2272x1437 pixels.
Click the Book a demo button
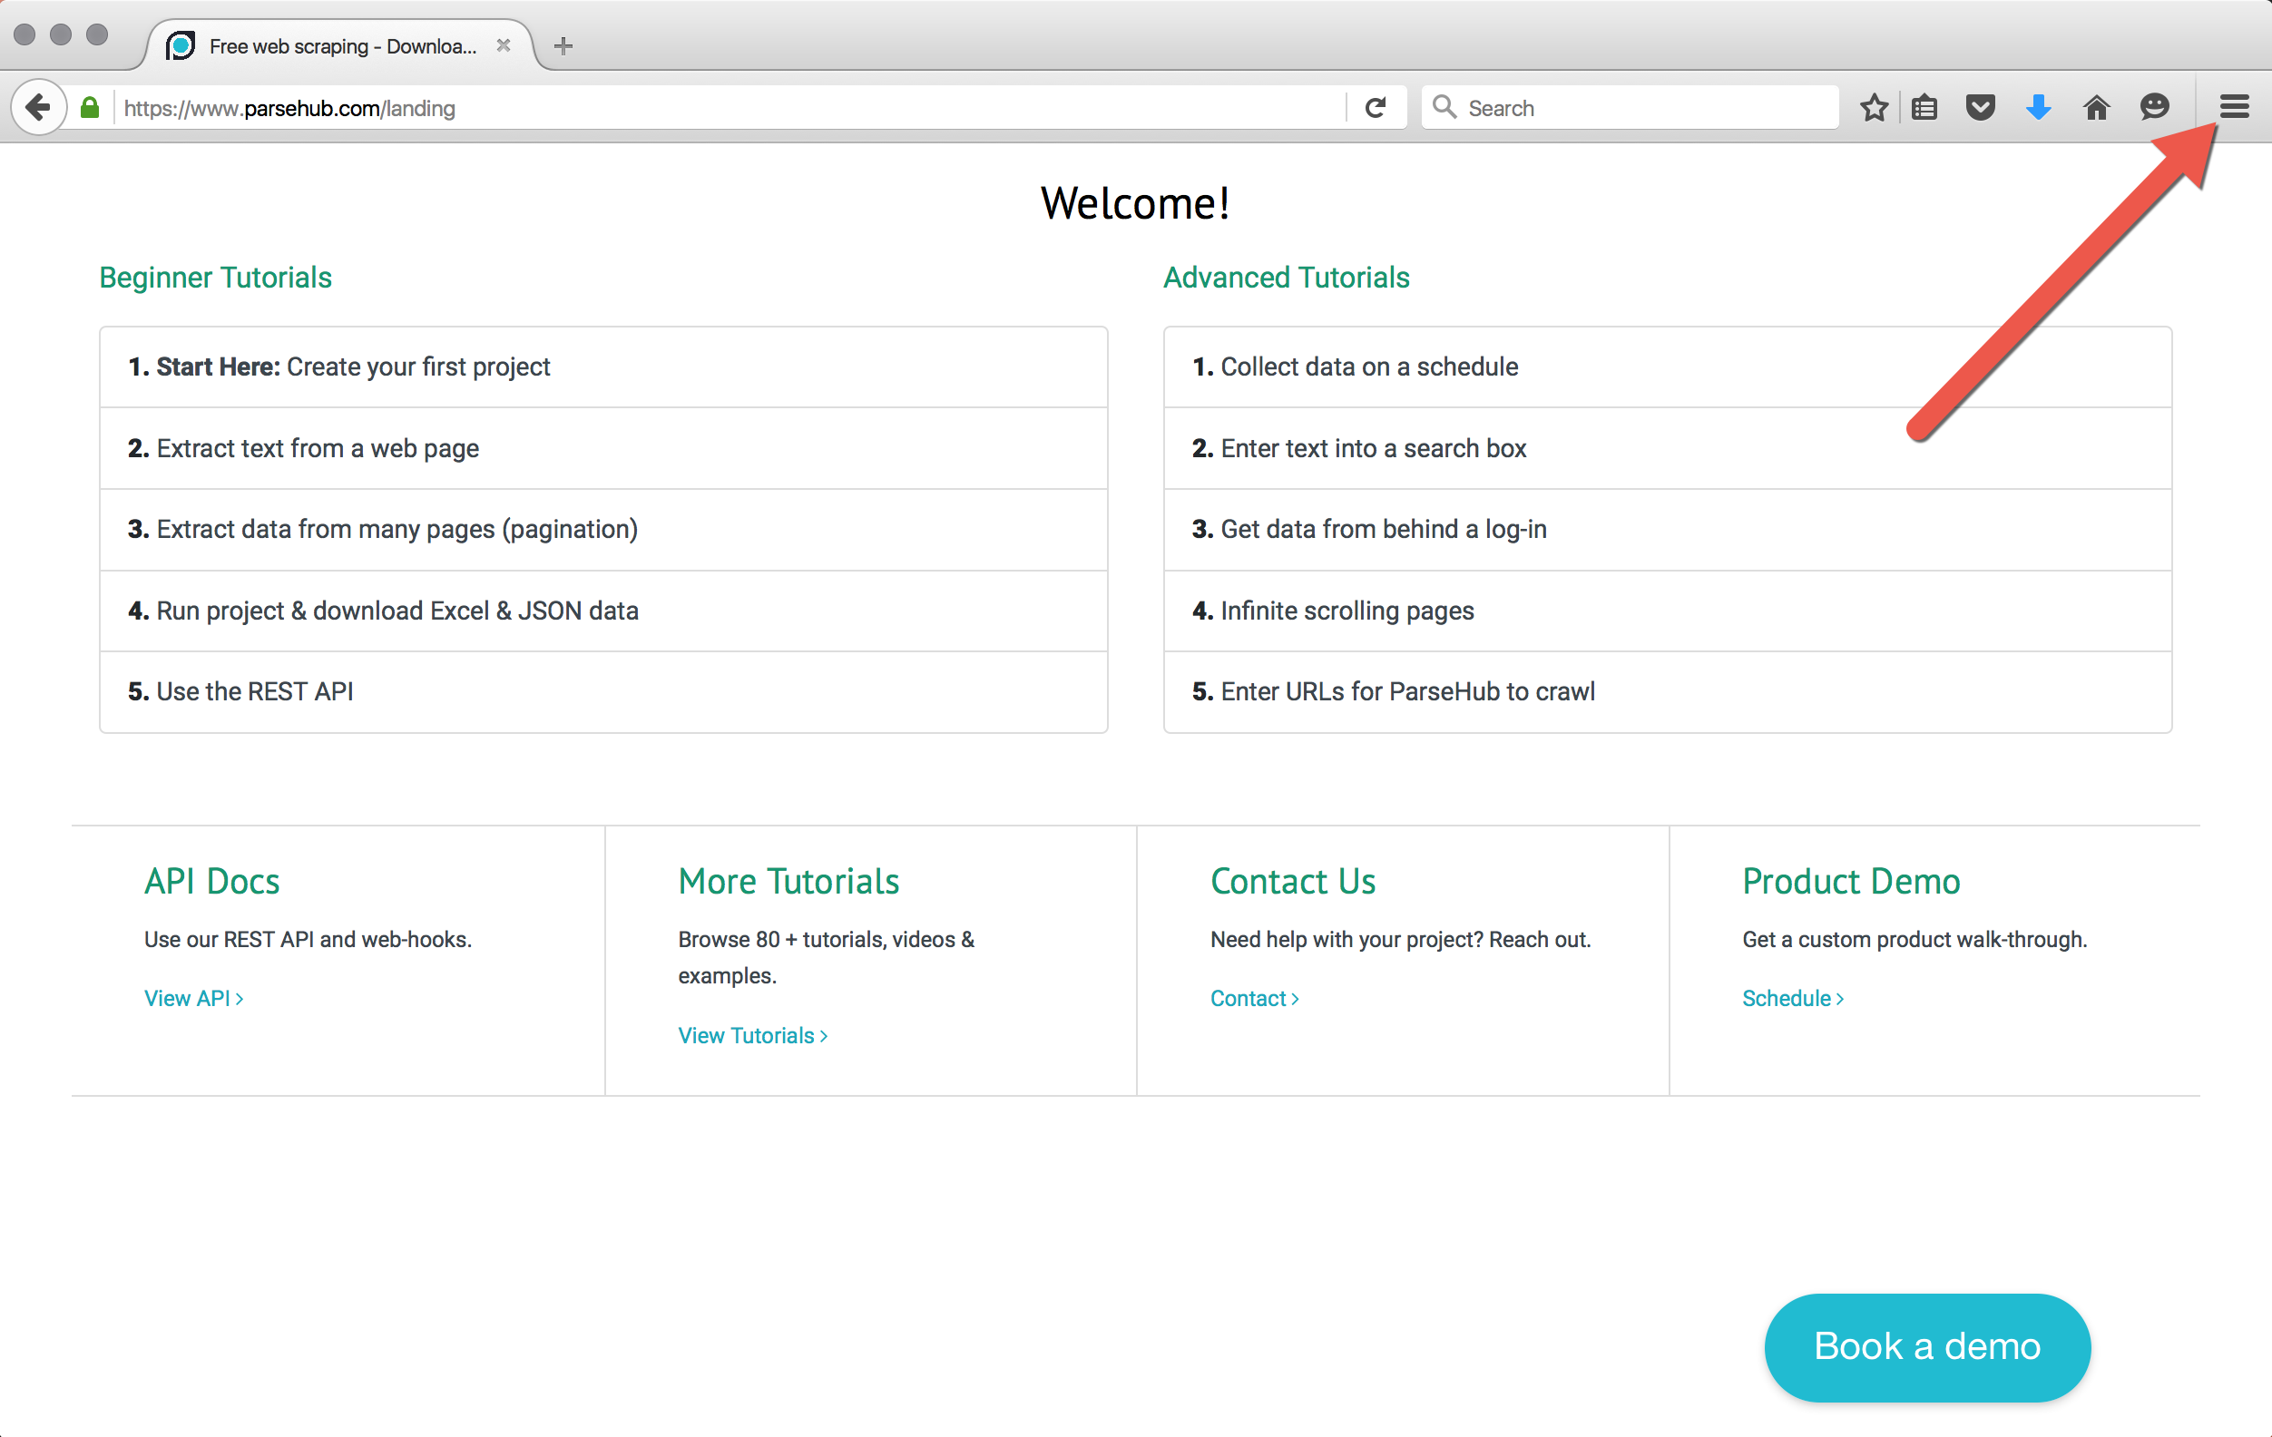(1926, 1346)
